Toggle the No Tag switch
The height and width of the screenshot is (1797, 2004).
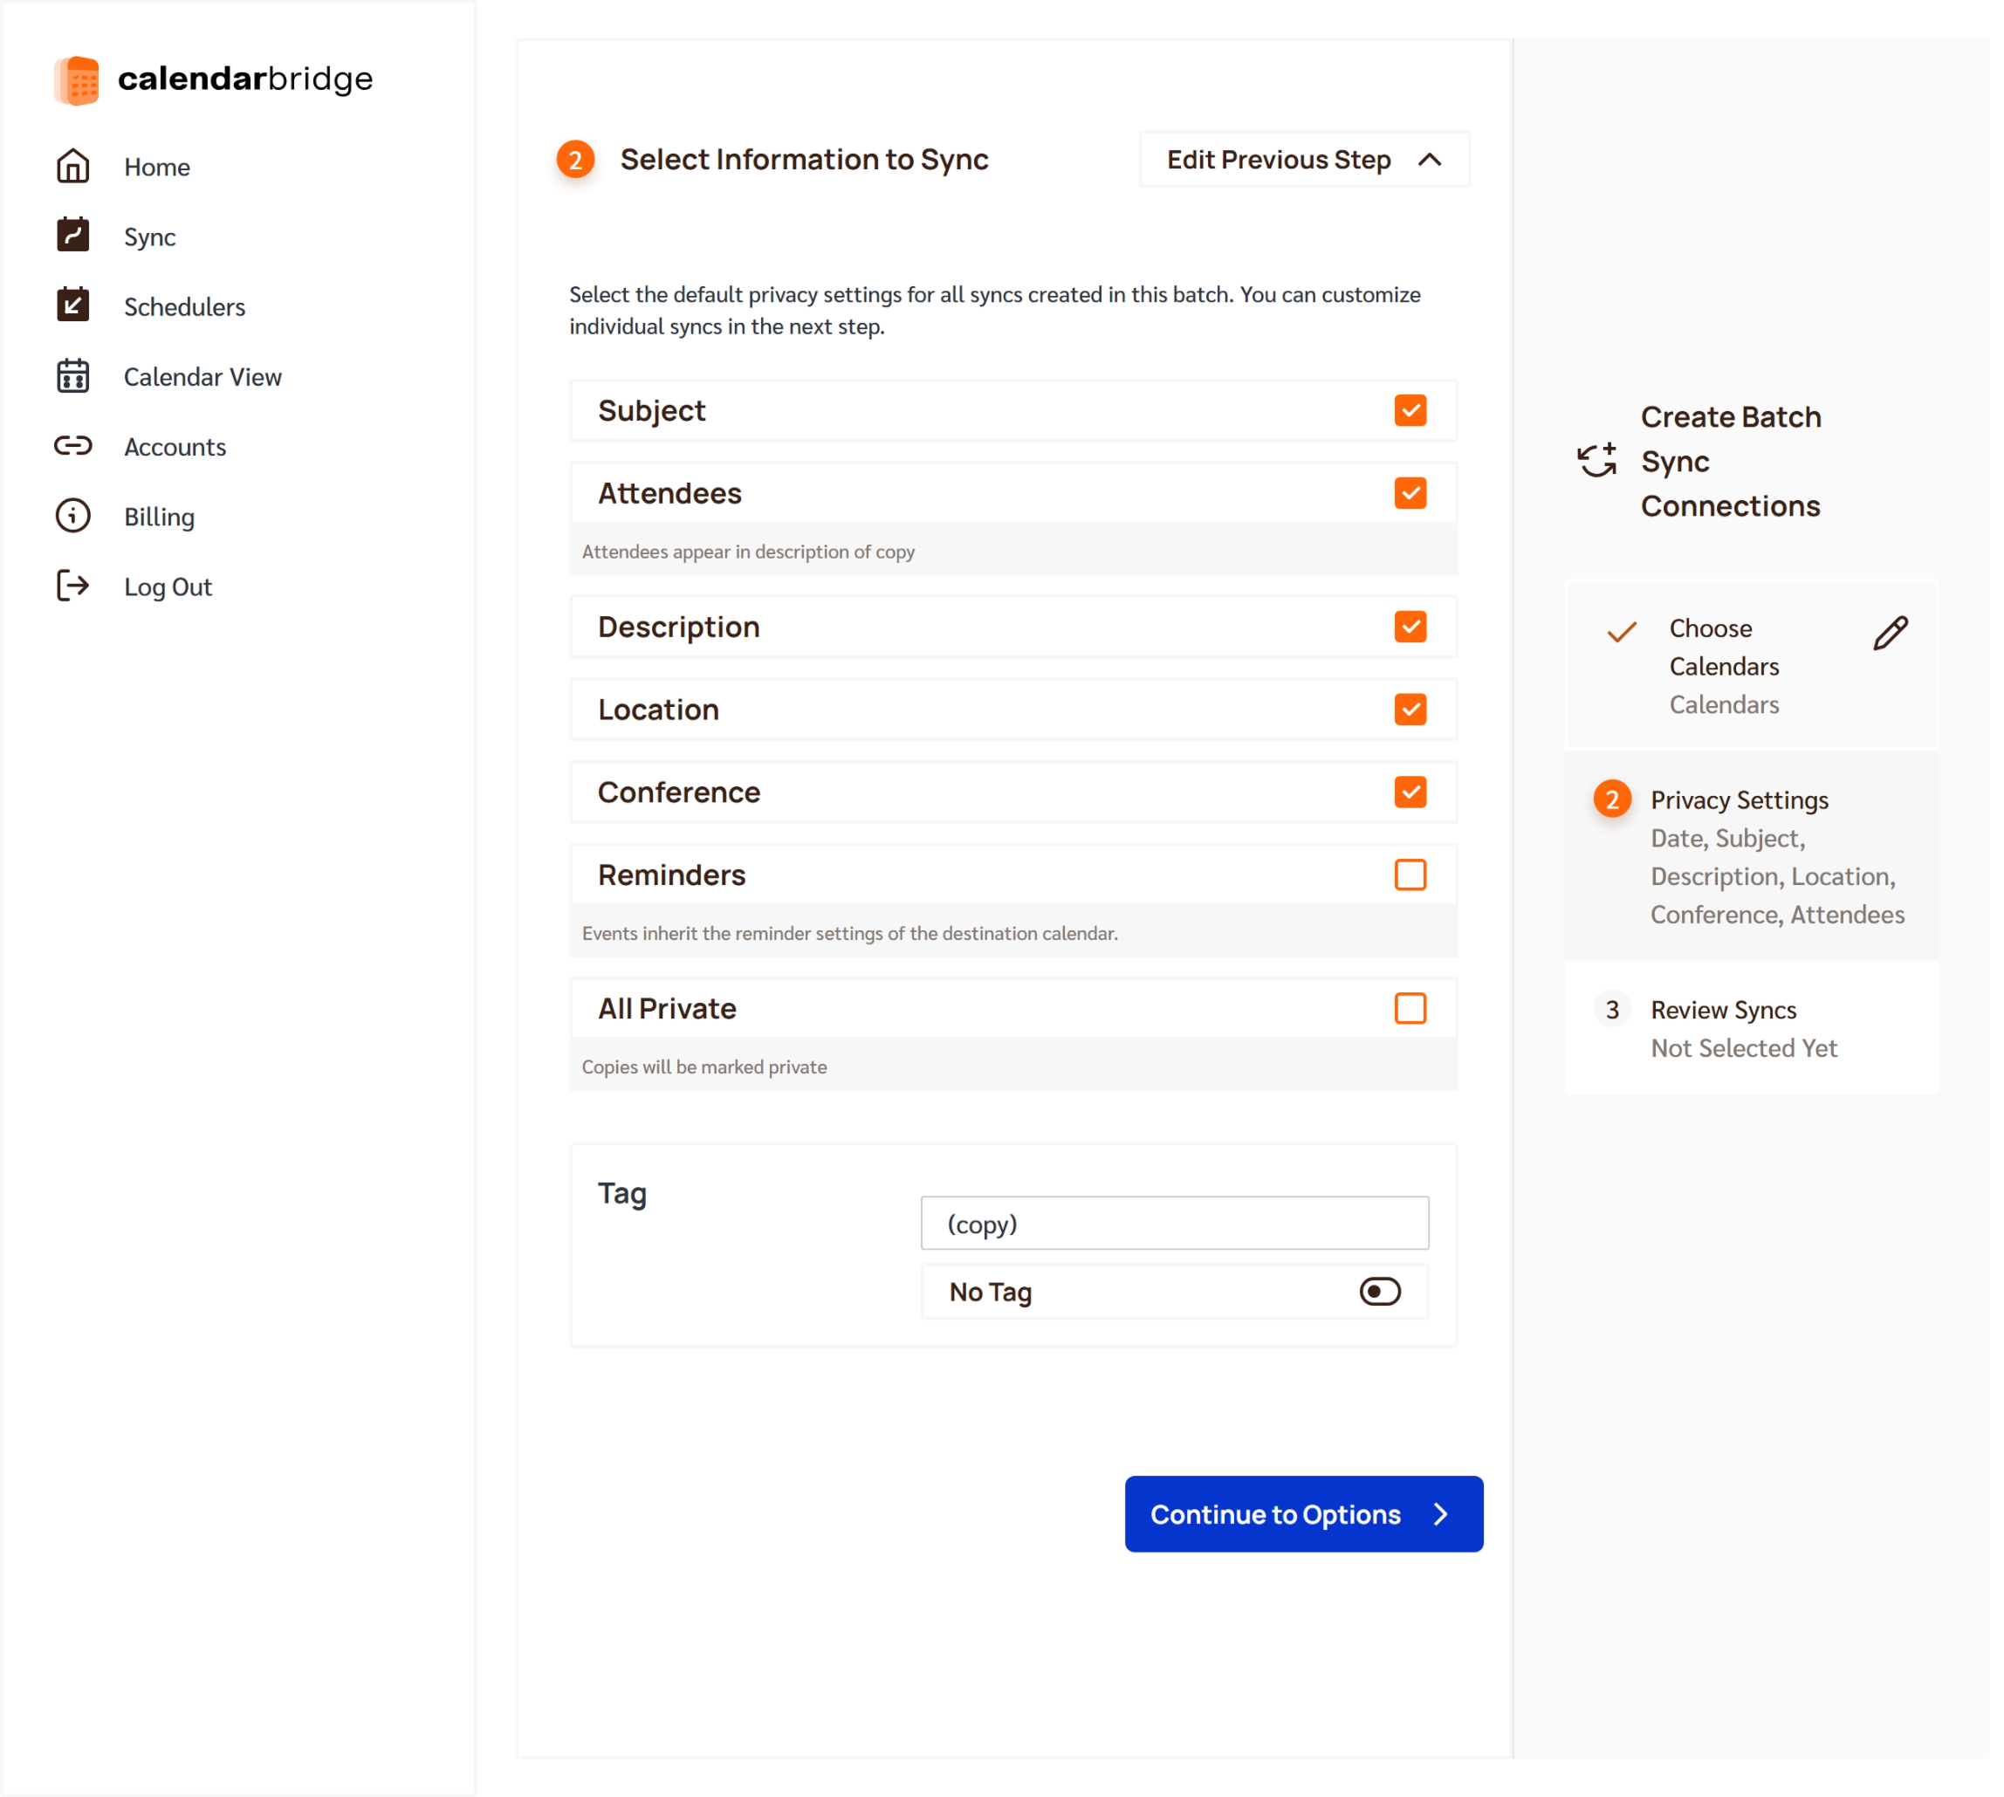tap(1380, 1293)
